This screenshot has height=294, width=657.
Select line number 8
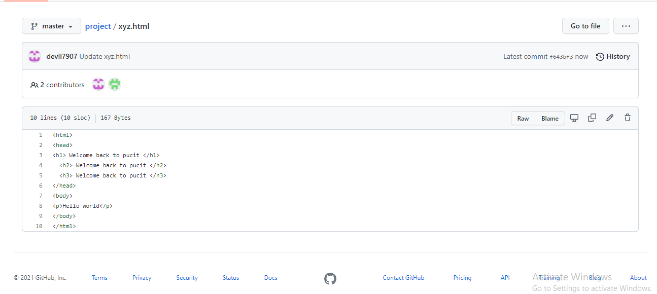tap(41, 206)
